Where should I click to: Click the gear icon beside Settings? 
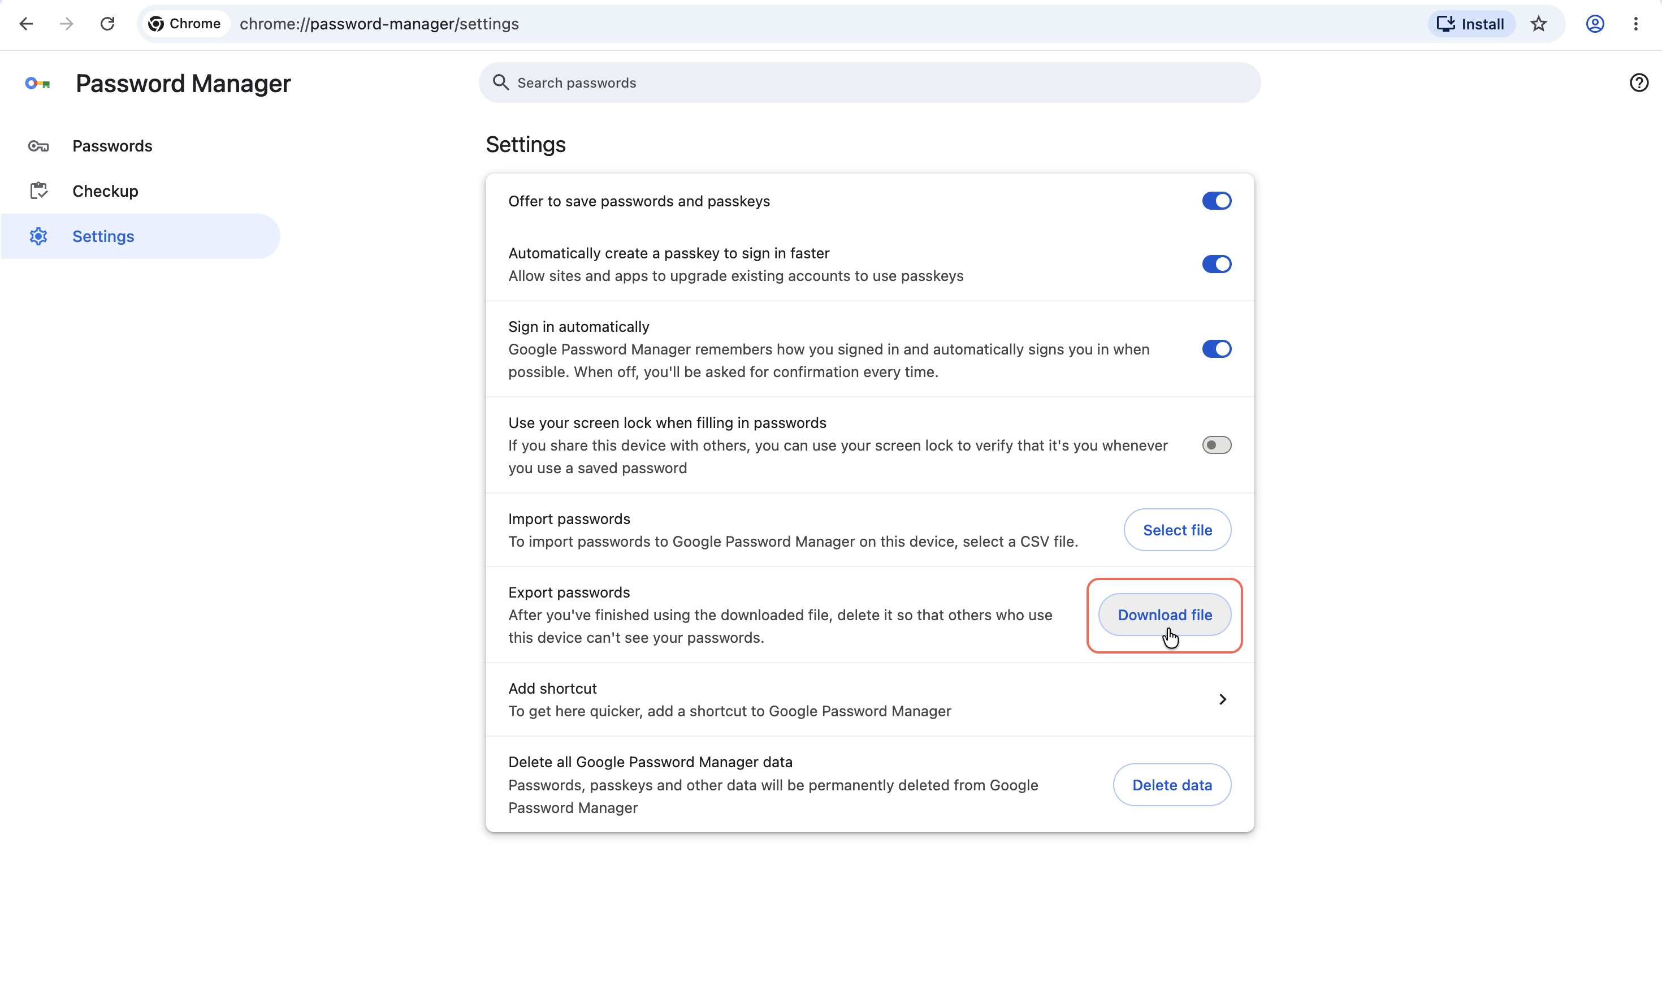pos(38,236)
